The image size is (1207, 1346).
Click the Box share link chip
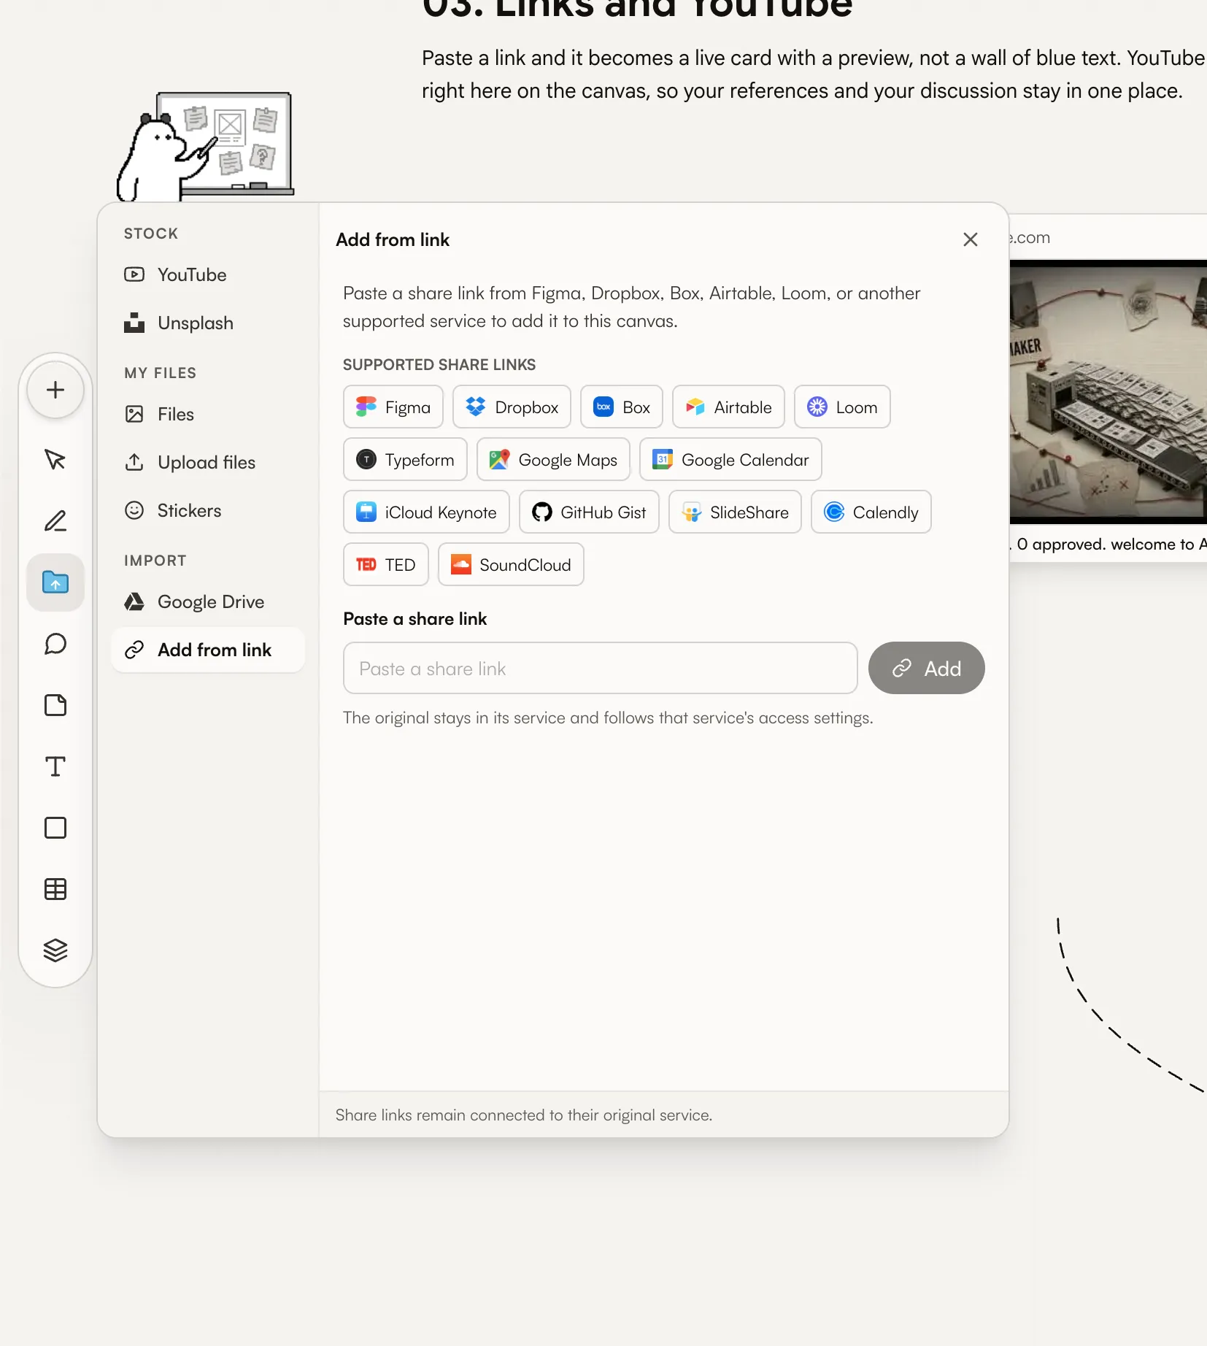click(622, 407)
